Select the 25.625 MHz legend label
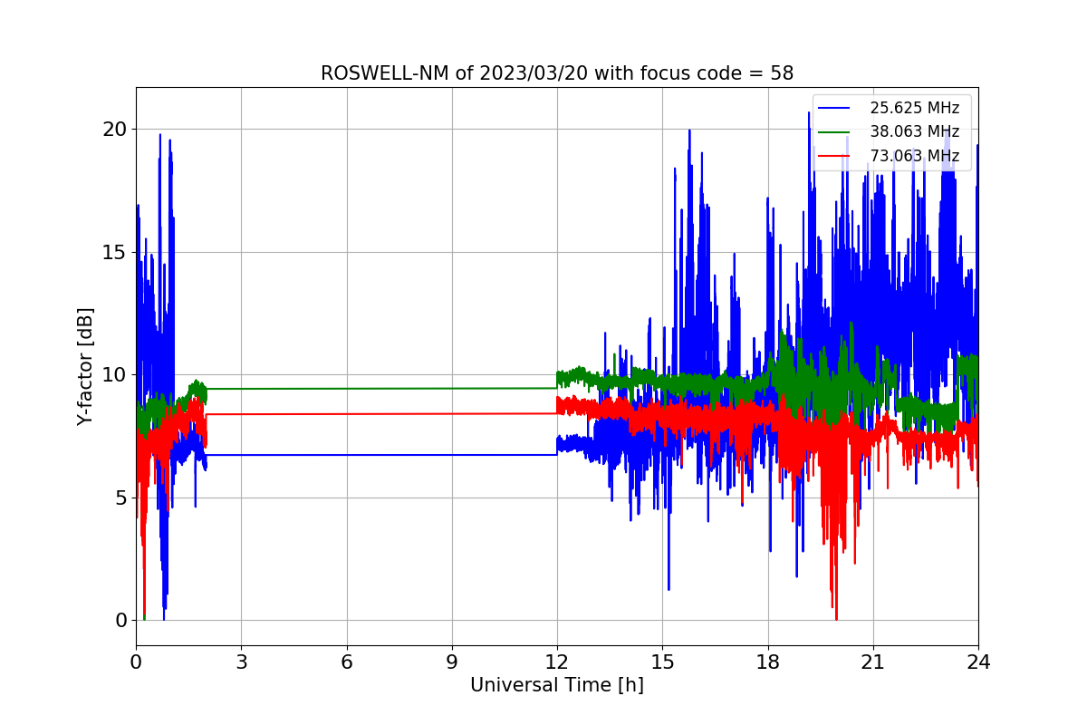 915,109
